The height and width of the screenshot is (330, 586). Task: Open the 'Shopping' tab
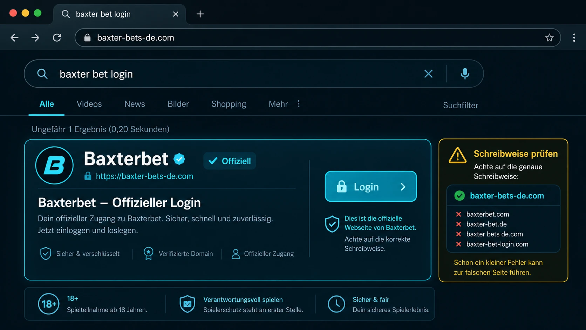click(x=229, y=104)
